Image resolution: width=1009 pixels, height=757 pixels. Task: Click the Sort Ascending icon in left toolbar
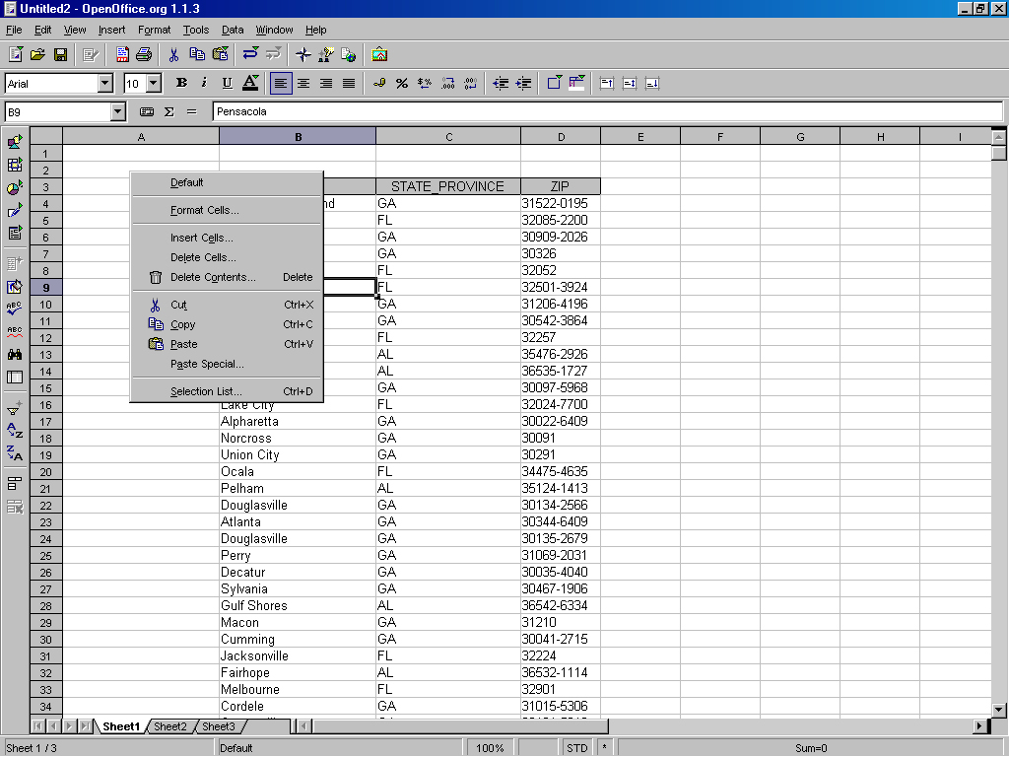(x=15, y=430)
